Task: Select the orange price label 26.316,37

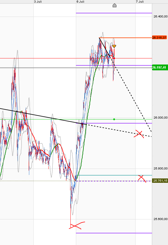Action: pos(159,38)
